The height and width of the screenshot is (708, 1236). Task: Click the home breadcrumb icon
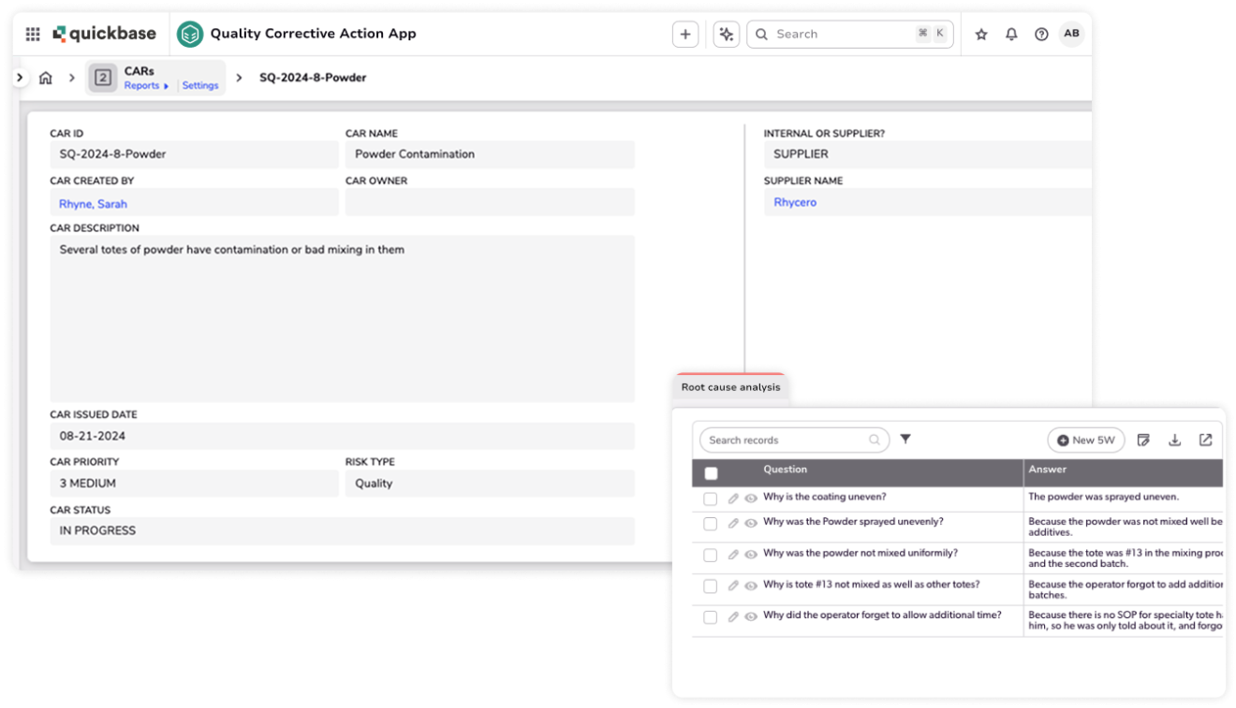click(x=46, y=78)
